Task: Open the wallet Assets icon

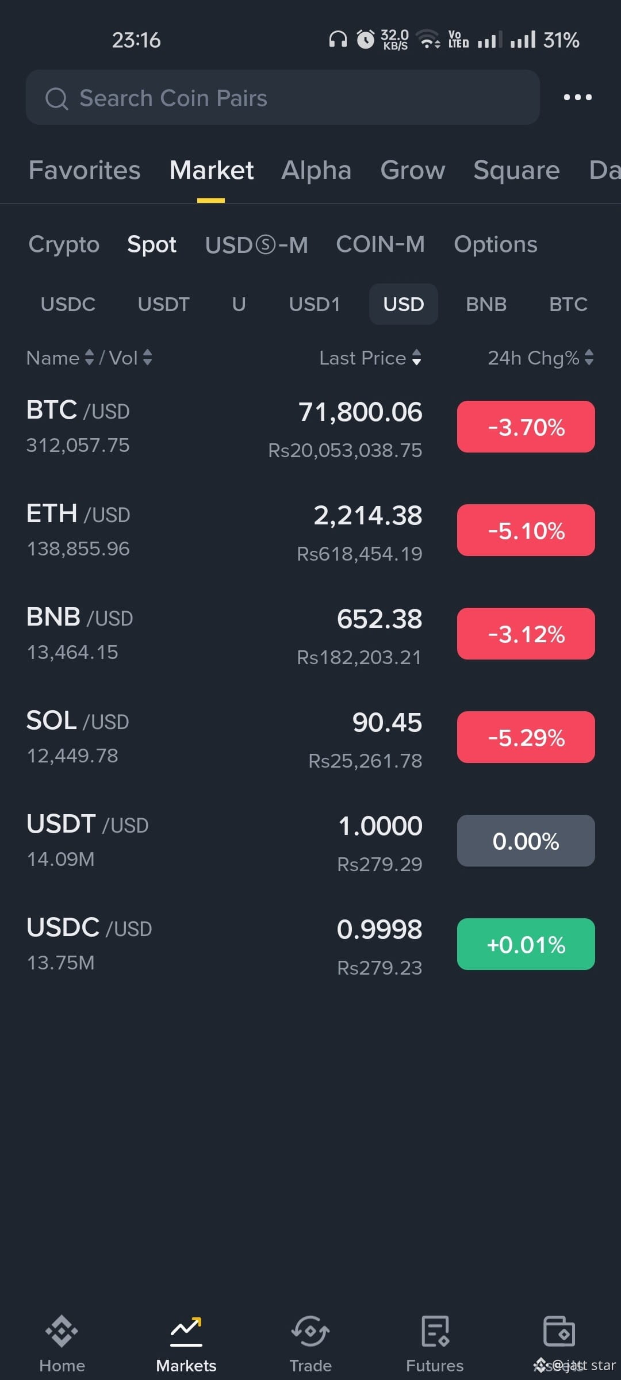Action: pyautogui.click(x=559, y=1331)
